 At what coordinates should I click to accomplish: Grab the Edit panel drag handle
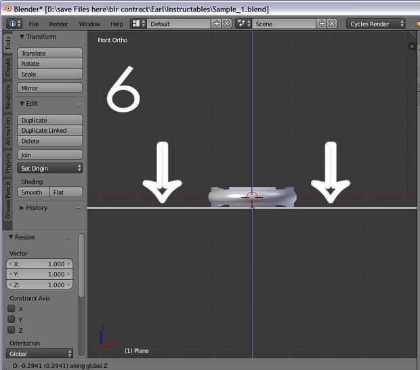(x=78, y=105)
